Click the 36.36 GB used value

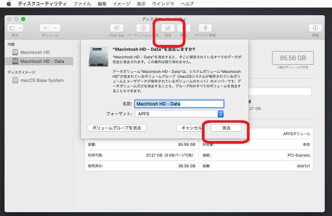pyautogui.click(x=186, y=166)
